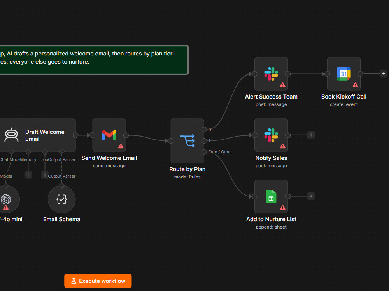The image size is (389, 291).
Task: Click output 1 connector of Route by Plan
Action: (204, 141)
